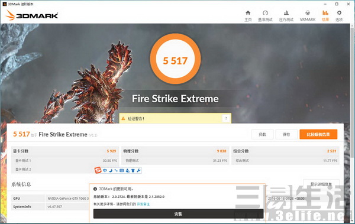Open the 压力测试 stress test tab
The height and width of the screenshot is (224, 355).
click(286, 16)
